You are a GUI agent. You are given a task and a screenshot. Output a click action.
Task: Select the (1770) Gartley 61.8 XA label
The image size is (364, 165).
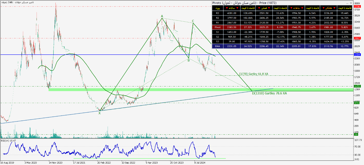pyautogui.click(x=254, y=74)
